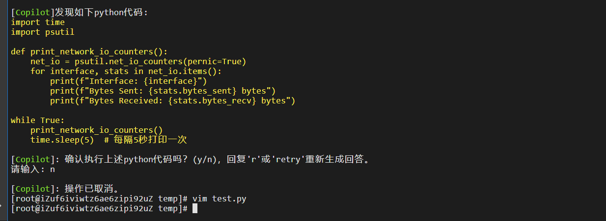Click the "操作已取消" message

click(91, 189)
